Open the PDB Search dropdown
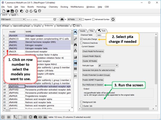The width and height of the screenshot is (161, 120). pyautogui.click(x=13, y=19)
